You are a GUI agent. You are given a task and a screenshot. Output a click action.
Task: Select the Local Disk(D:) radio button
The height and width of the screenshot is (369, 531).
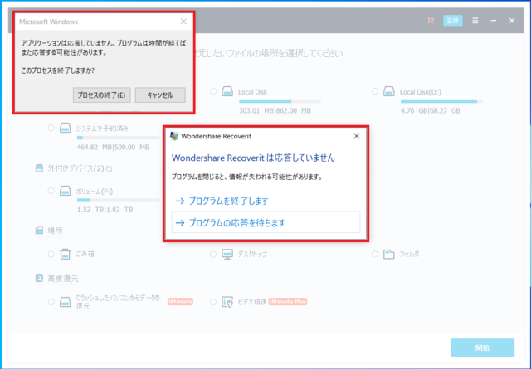pos(374,91)
